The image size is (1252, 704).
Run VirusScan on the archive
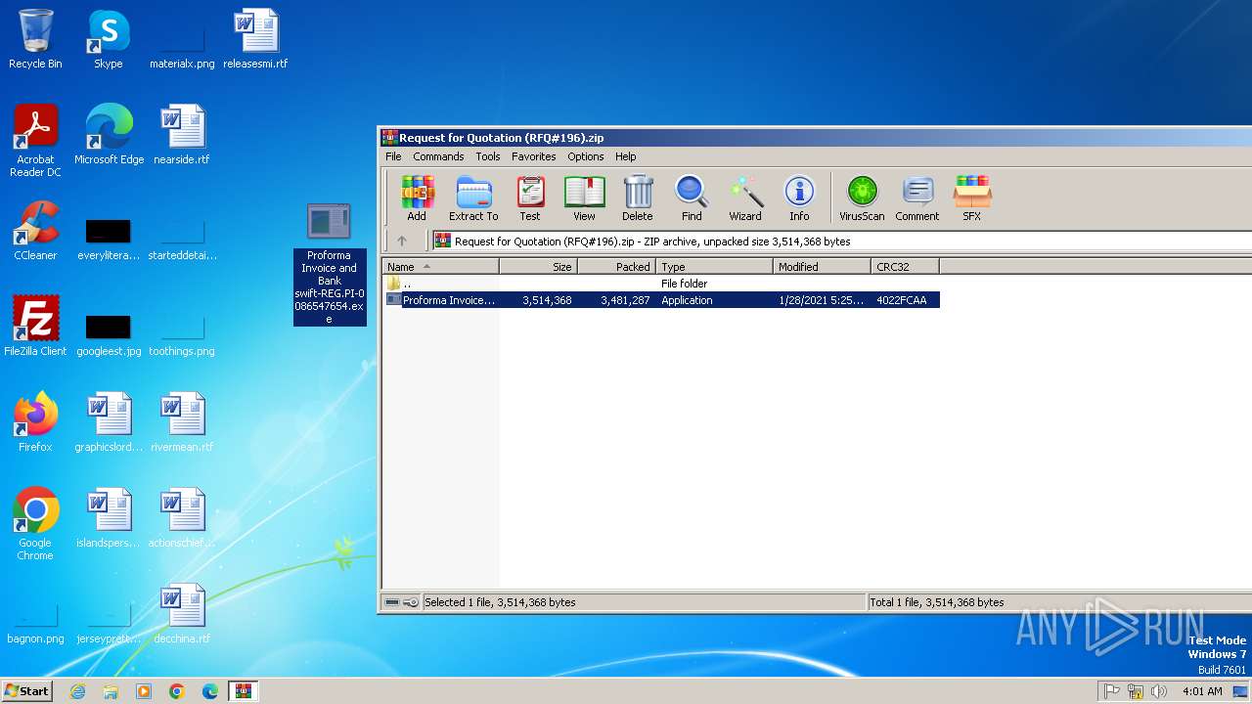(862, 198)
